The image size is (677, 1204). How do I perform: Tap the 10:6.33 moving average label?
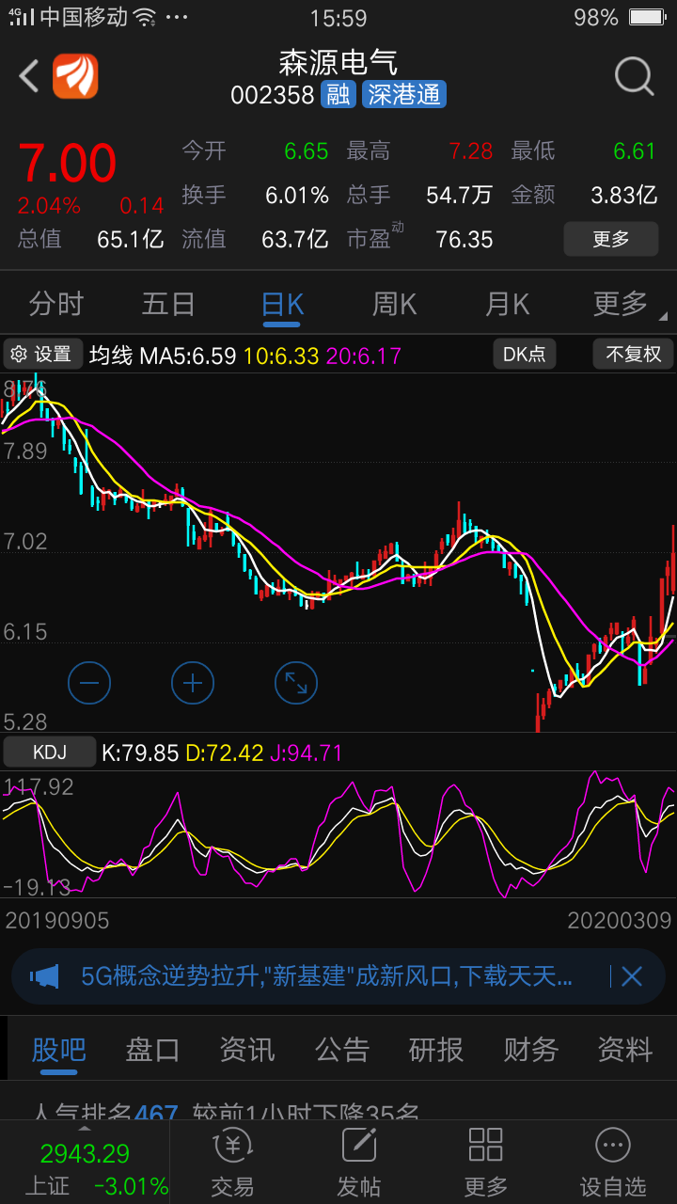[281, 356]
